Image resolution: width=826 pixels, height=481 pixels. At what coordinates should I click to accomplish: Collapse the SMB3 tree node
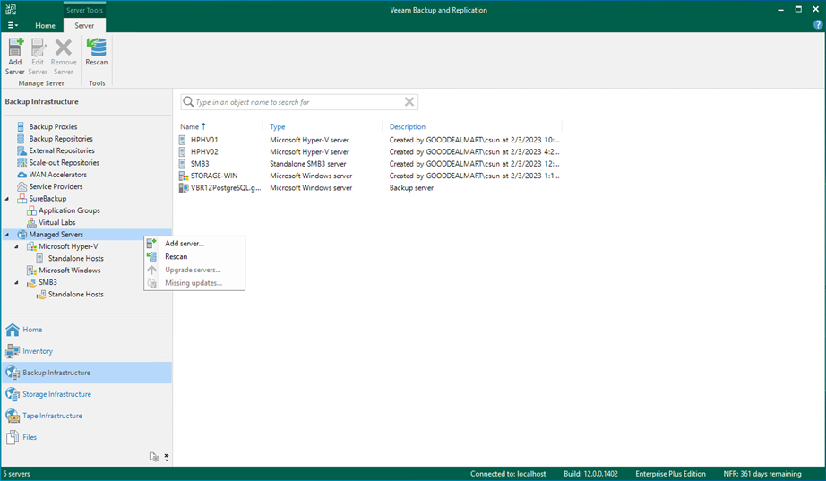[x=17, y=282]
